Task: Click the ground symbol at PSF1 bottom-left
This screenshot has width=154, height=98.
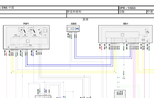Action: coord(9,47)
